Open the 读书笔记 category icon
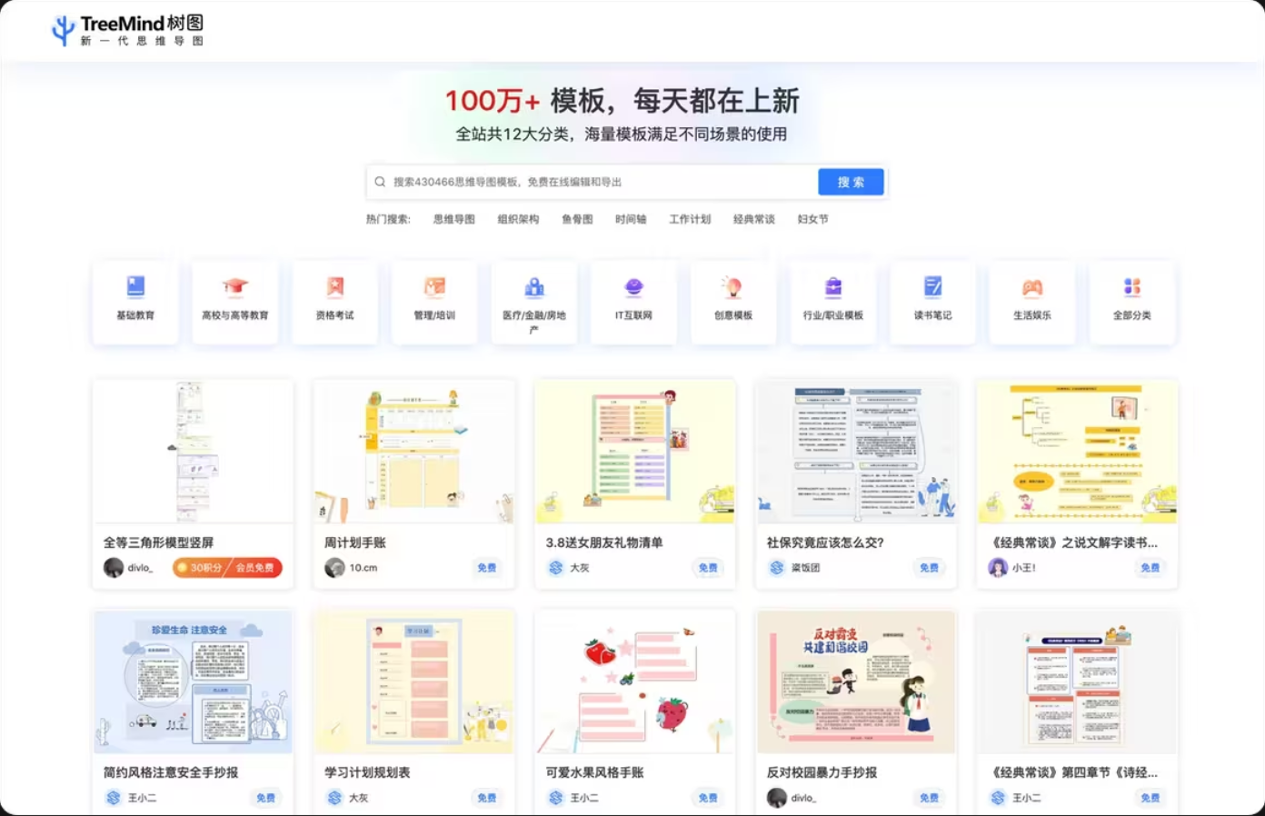Screen dimensions: 1265x816 point(932,303)
